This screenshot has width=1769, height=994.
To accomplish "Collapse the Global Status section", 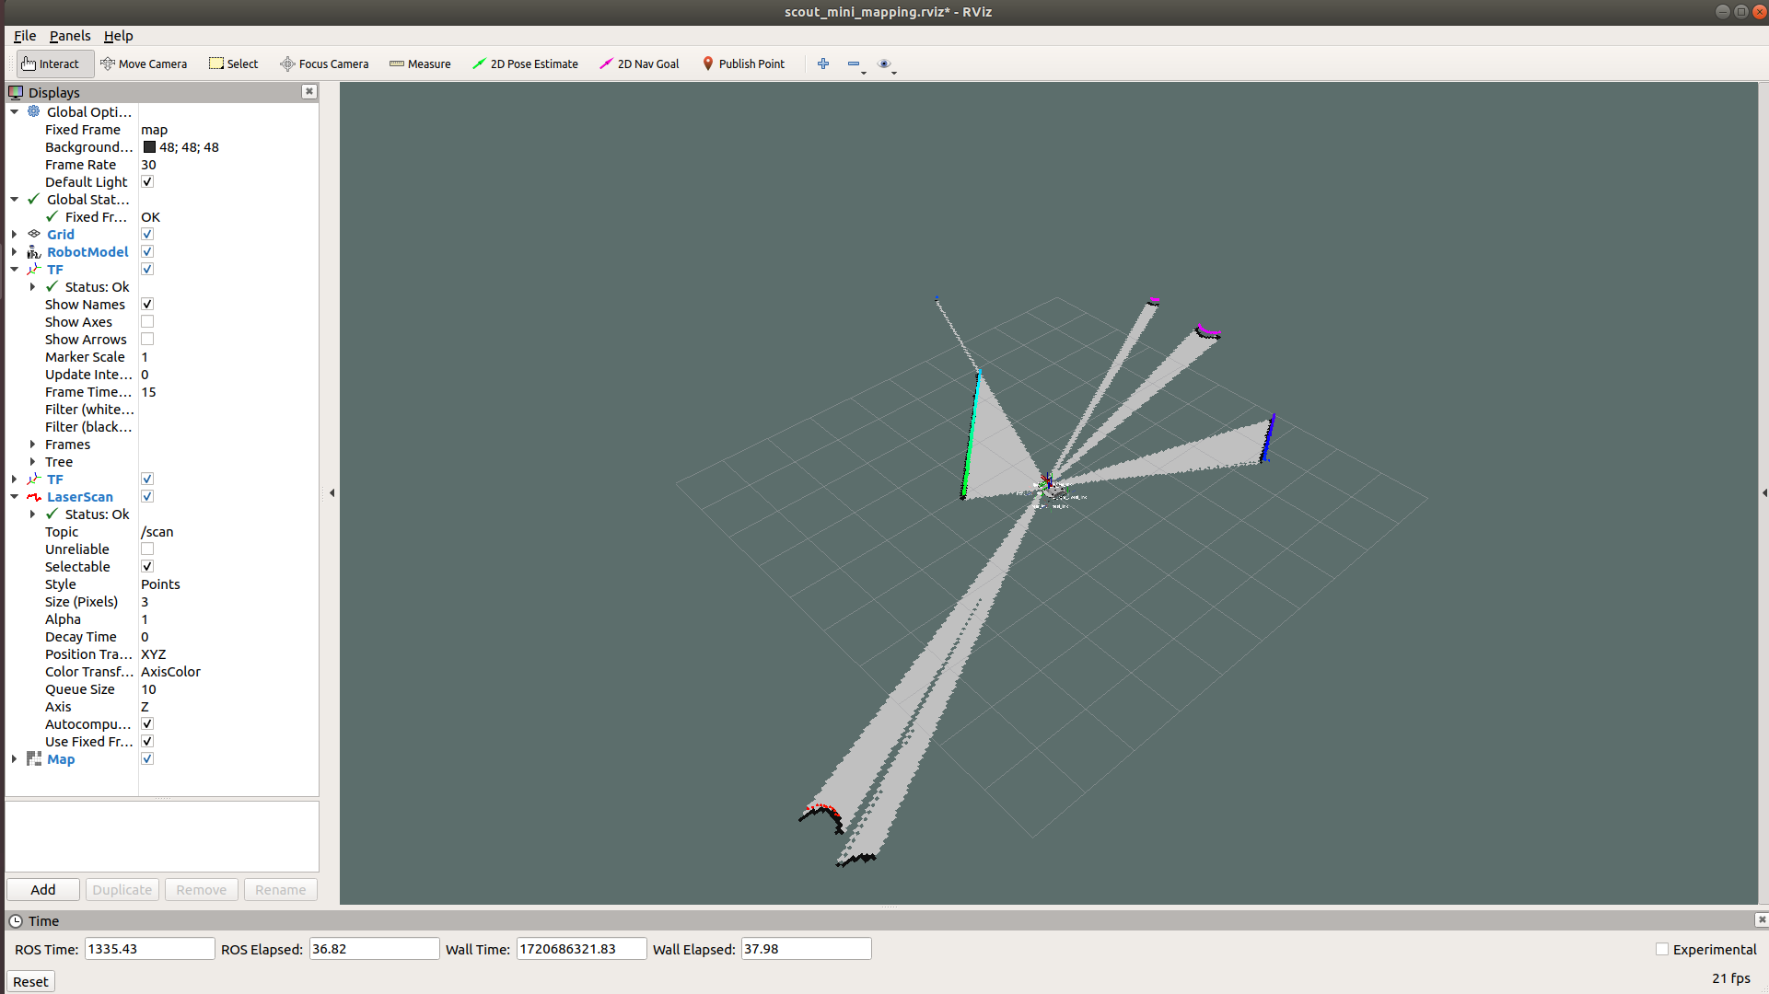I will [15, 199].
